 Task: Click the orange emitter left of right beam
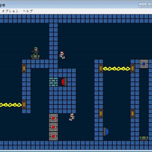[101, 68]
